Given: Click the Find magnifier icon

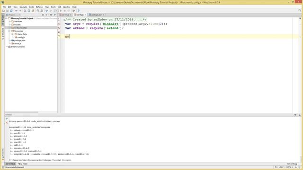Looking at the screenshot, I should (38, 11).
